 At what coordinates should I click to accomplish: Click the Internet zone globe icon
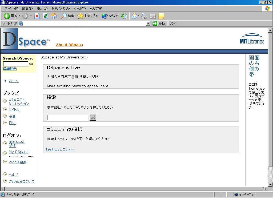click(236, 195)
